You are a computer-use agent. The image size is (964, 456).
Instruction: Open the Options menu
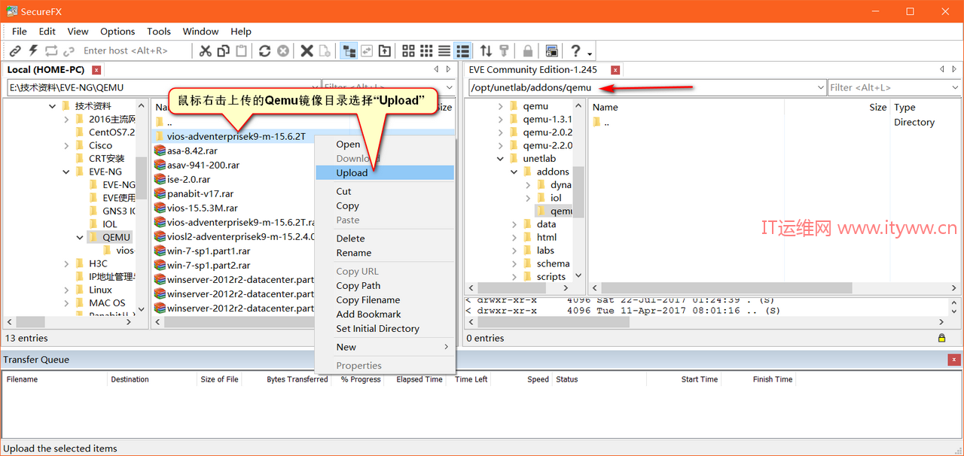117,32
